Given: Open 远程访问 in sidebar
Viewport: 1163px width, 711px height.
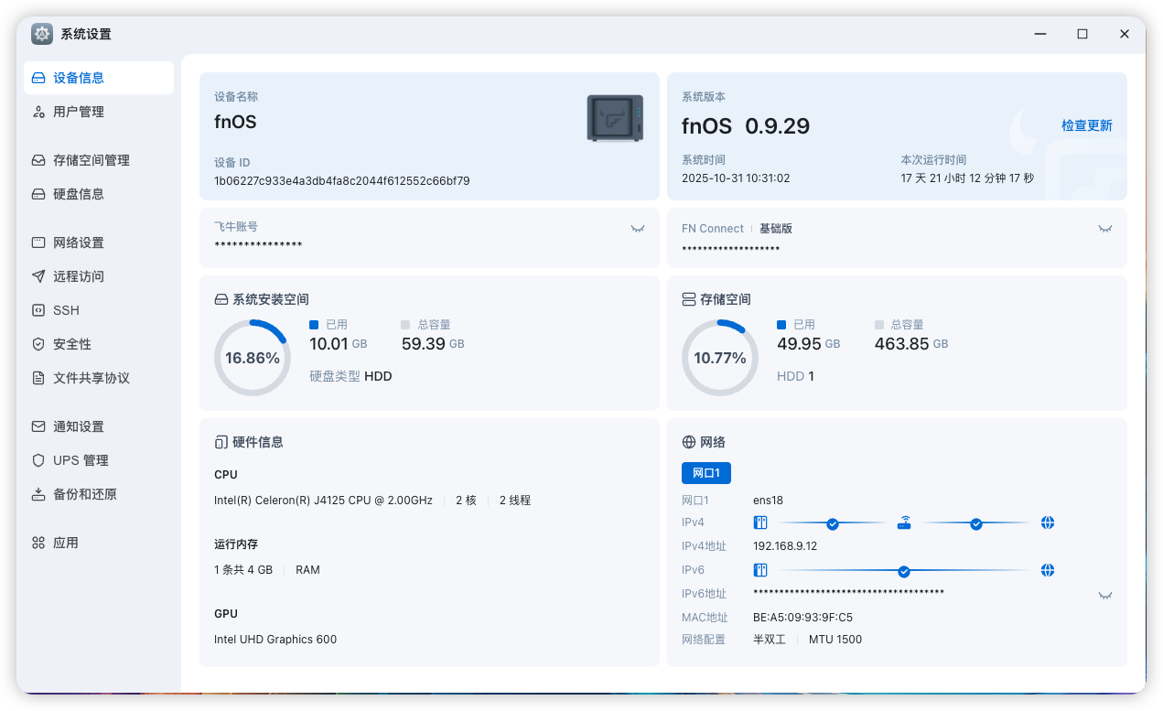Looking at the screenshot, I should tap(98, 276).
